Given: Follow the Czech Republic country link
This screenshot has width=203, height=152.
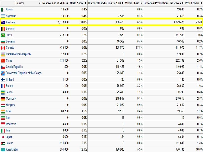Looking at the screenshot, I should click(x=14, y=67).
